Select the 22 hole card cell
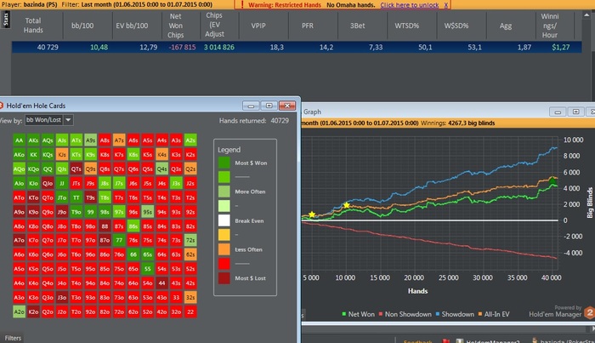This screenshot has height=343, width=595. click(x=190, y=312)
